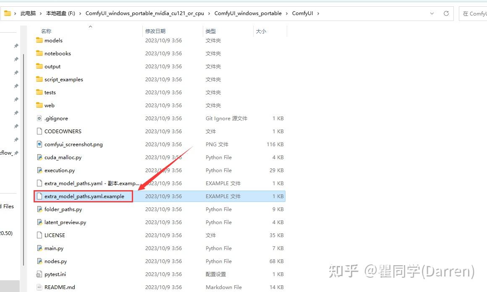Sort by the 名称 column header

coord(46,31)
